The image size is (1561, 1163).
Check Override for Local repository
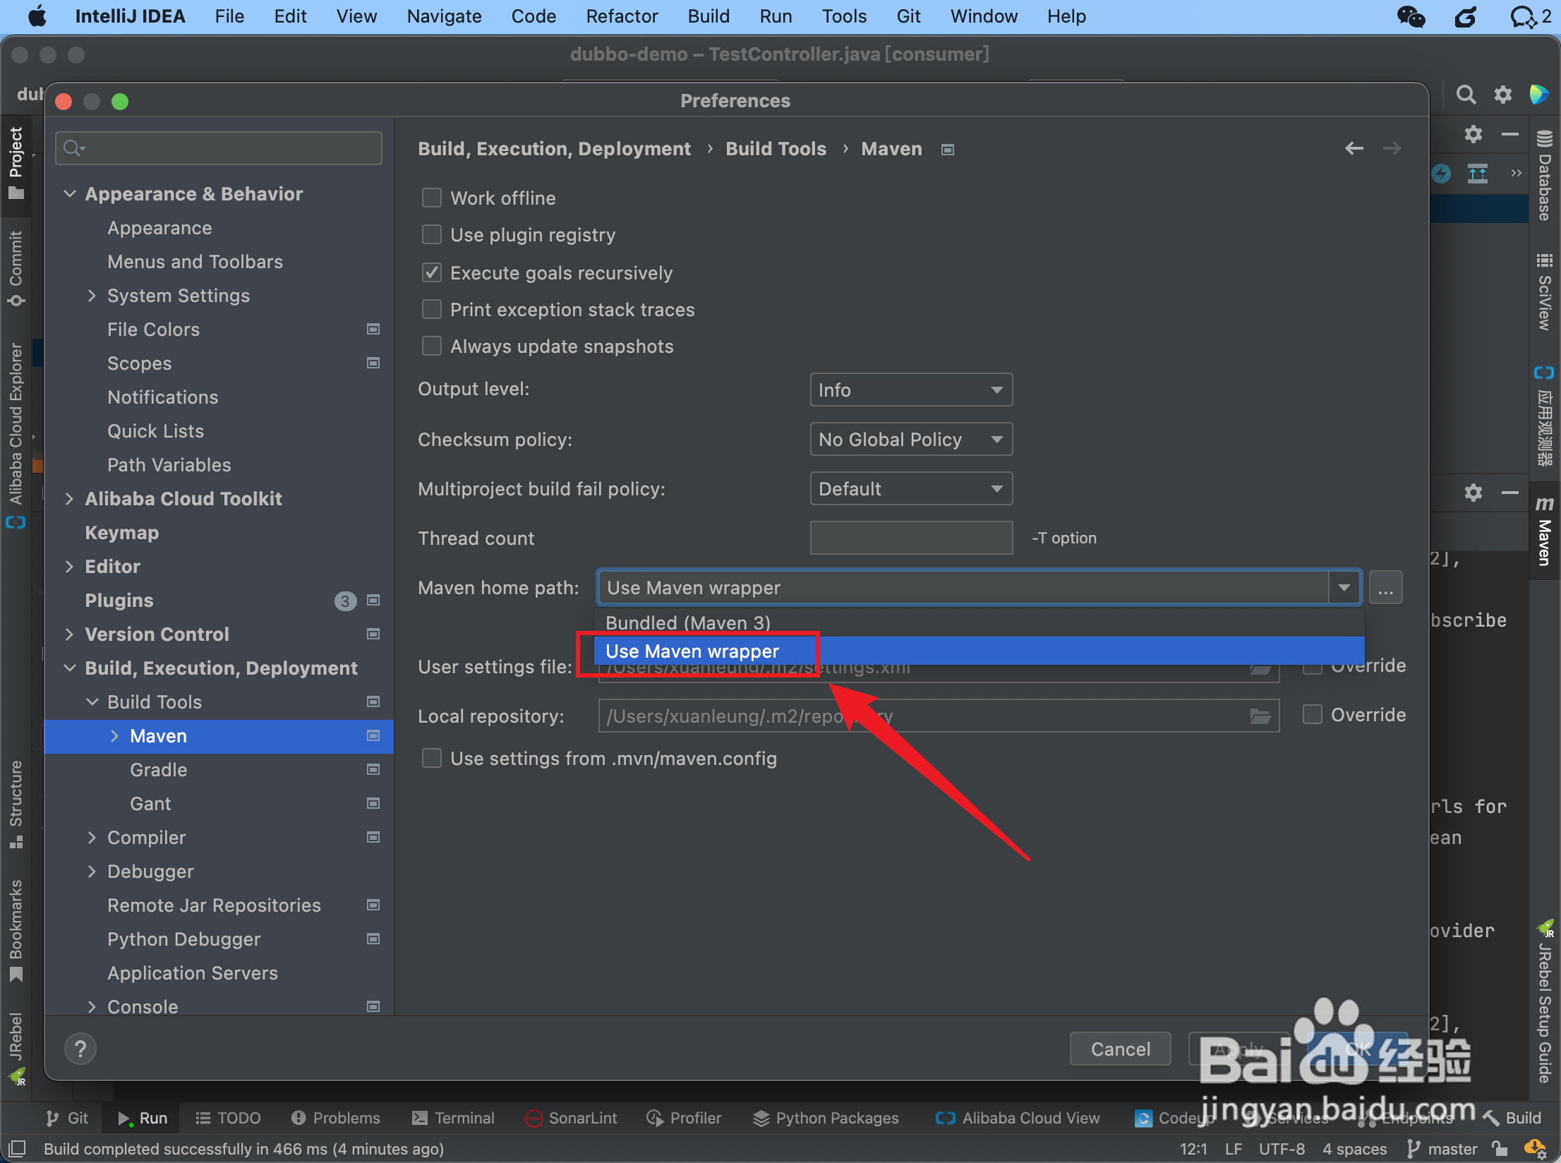click(x=1312, y=714)
